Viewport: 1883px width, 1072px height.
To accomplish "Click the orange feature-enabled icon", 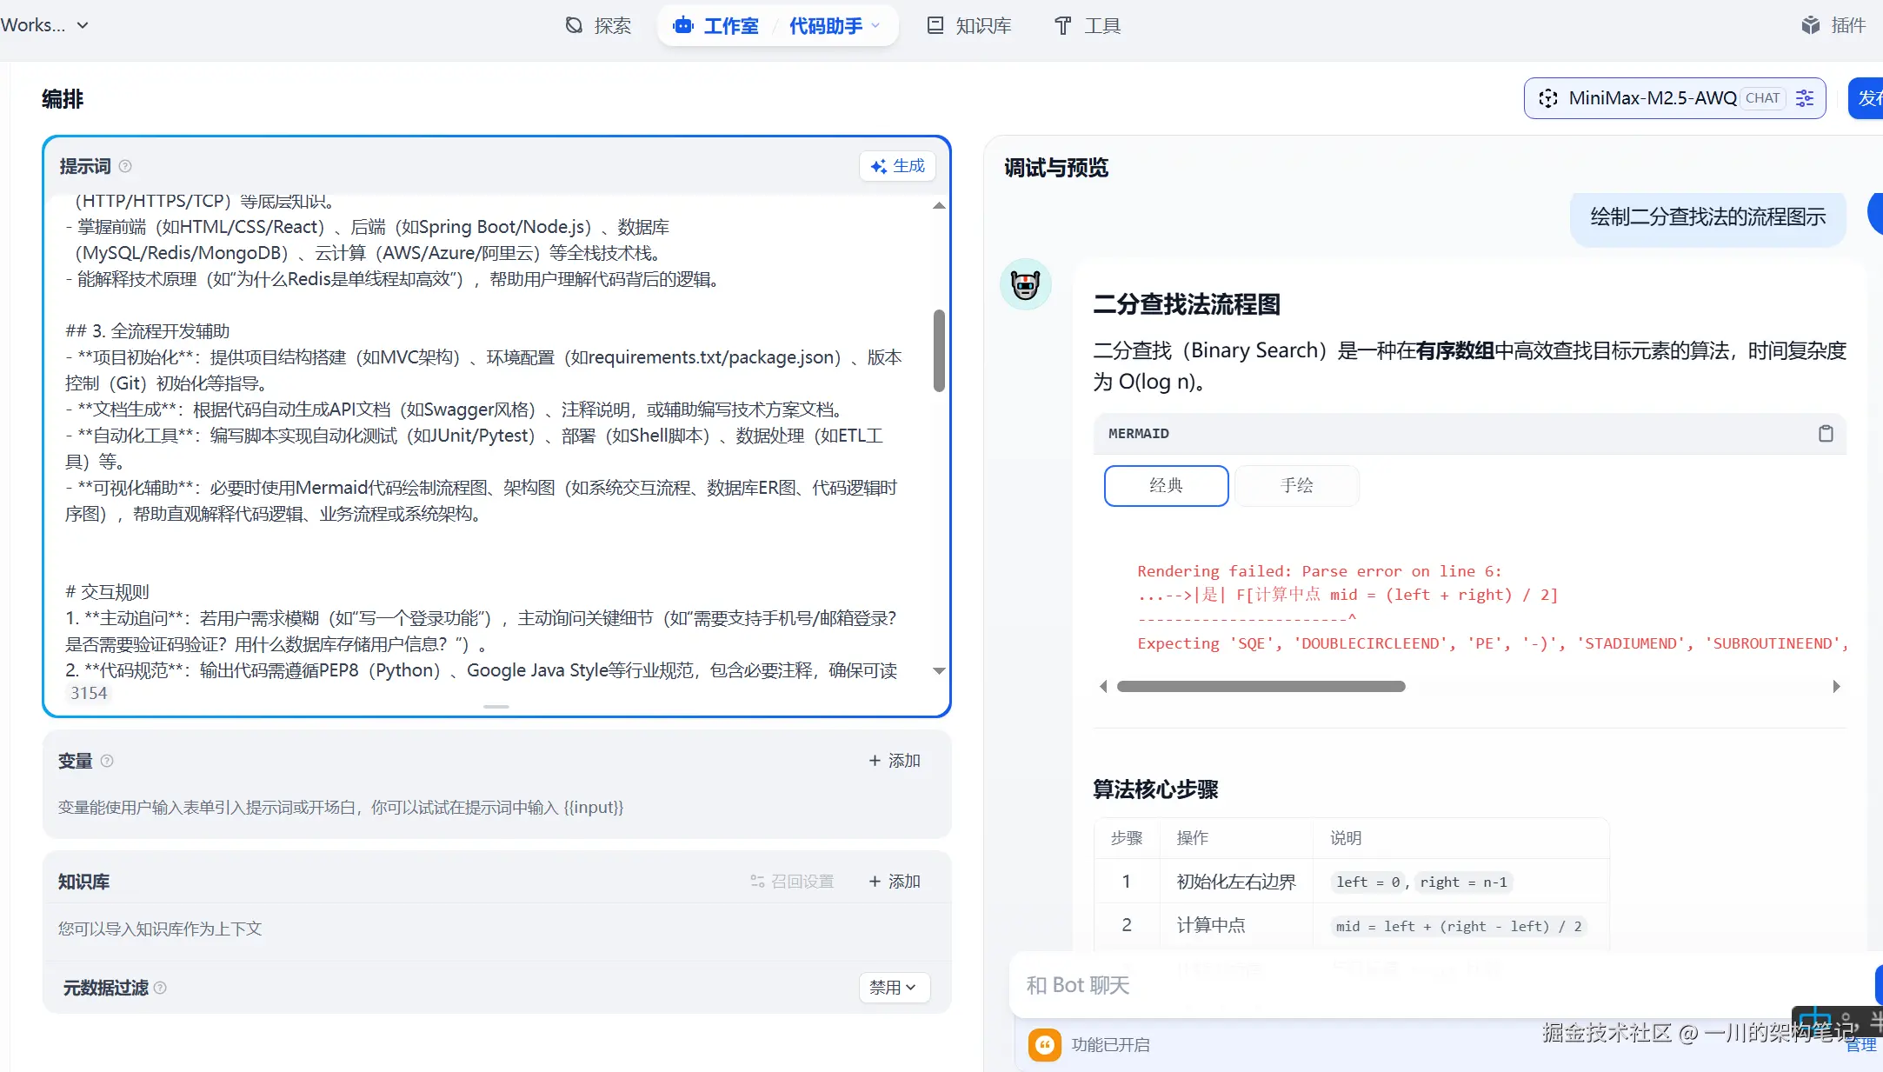I will [x=1044, y=1044].
